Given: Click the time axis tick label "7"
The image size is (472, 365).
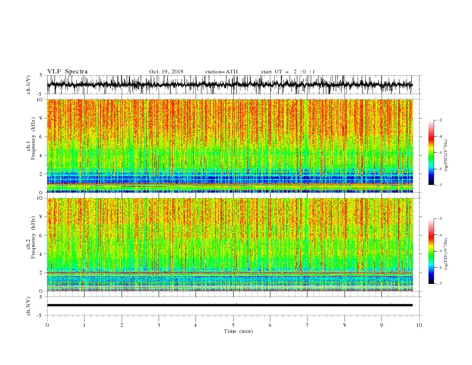Looking at the screenshot, I should pos(308,325).
